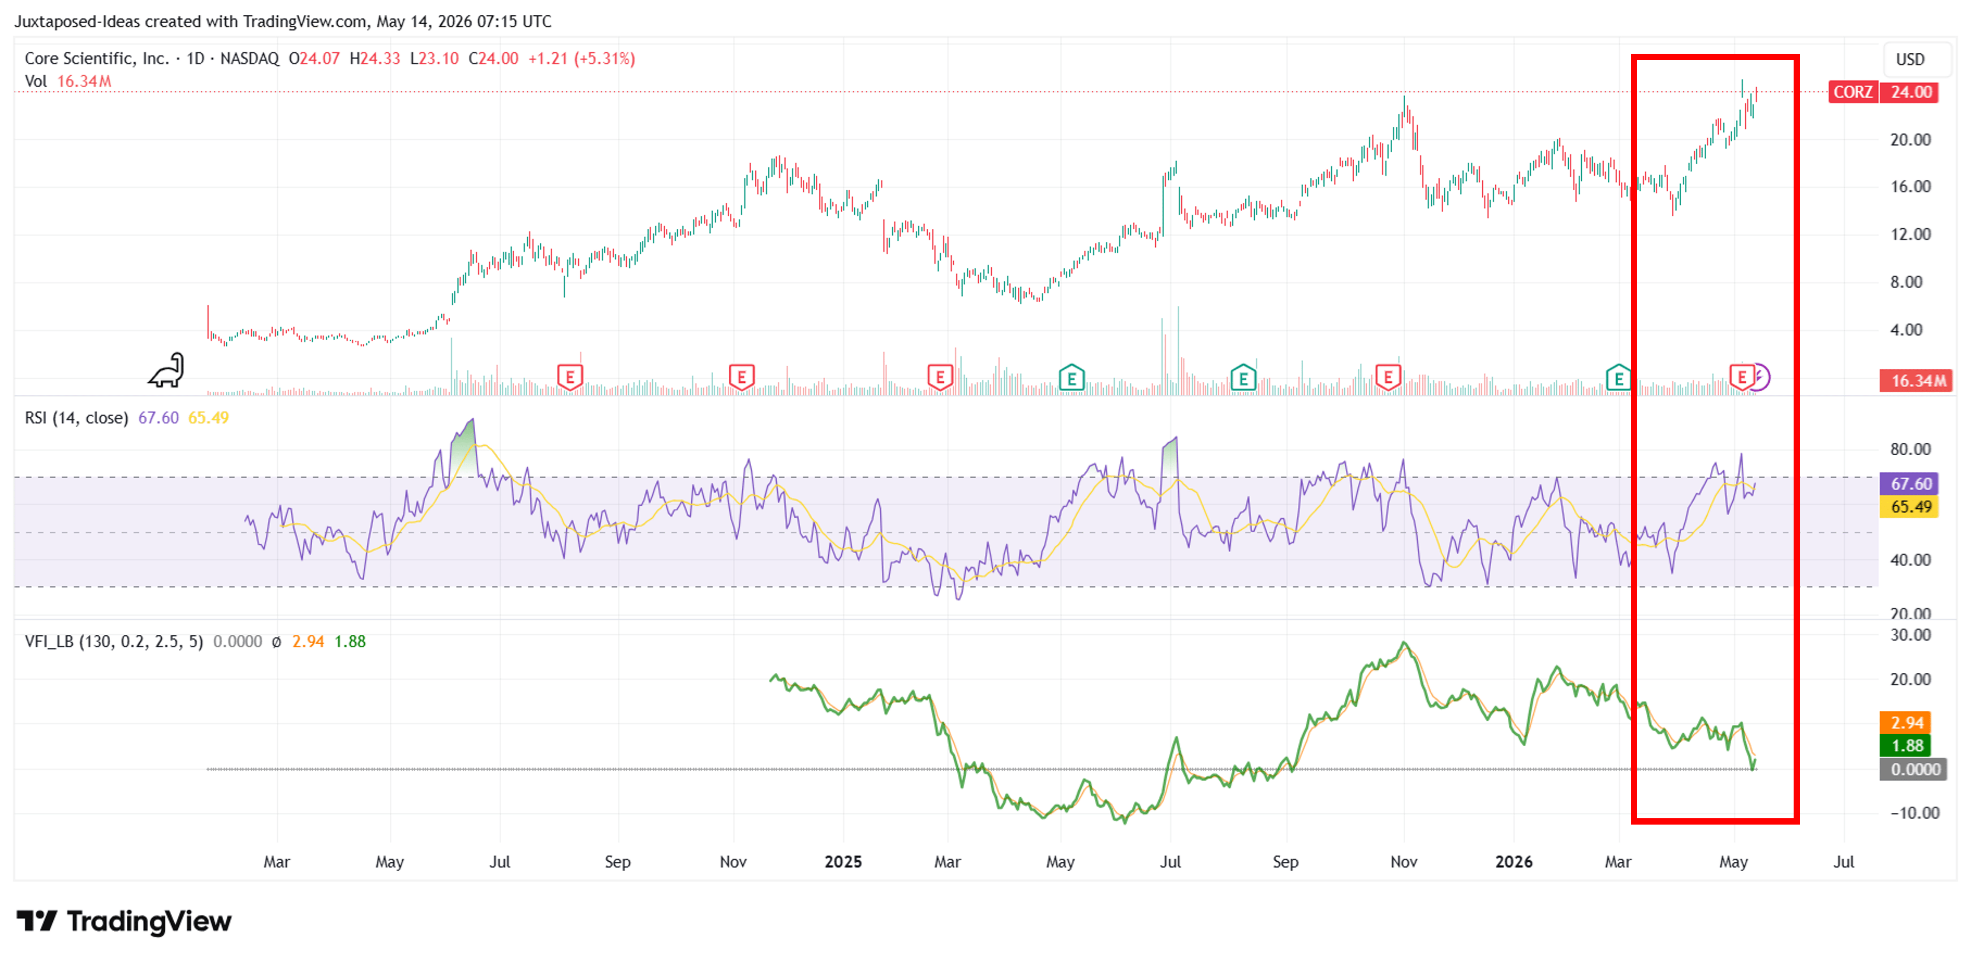The height and width of the screenshot is (962, 1971).
Task: Click the red 16.34M volume axis label
Action: pyautogui.click(x=1916, y=381)
